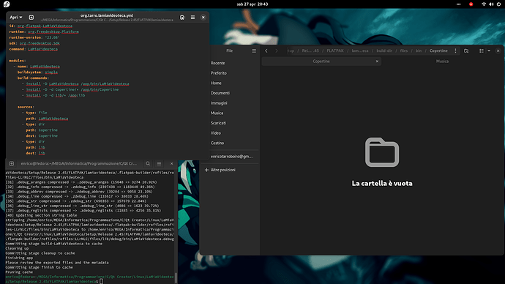Click the 'build-commands:' line in editor

tap(33, 78)
